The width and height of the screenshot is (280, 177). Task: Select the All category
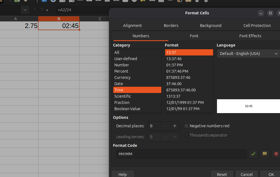point(137,52)
